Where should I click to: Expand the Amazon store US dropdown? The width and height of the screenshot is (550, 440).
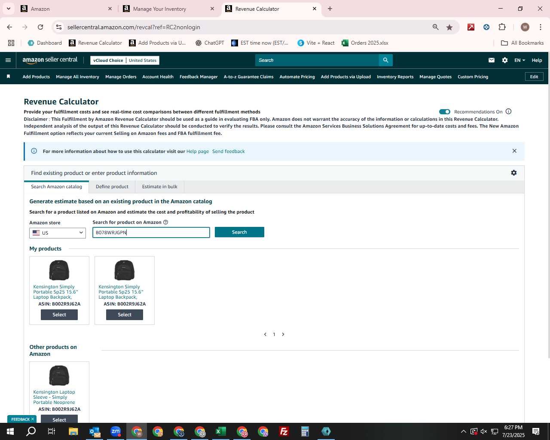tap(58, 233)
